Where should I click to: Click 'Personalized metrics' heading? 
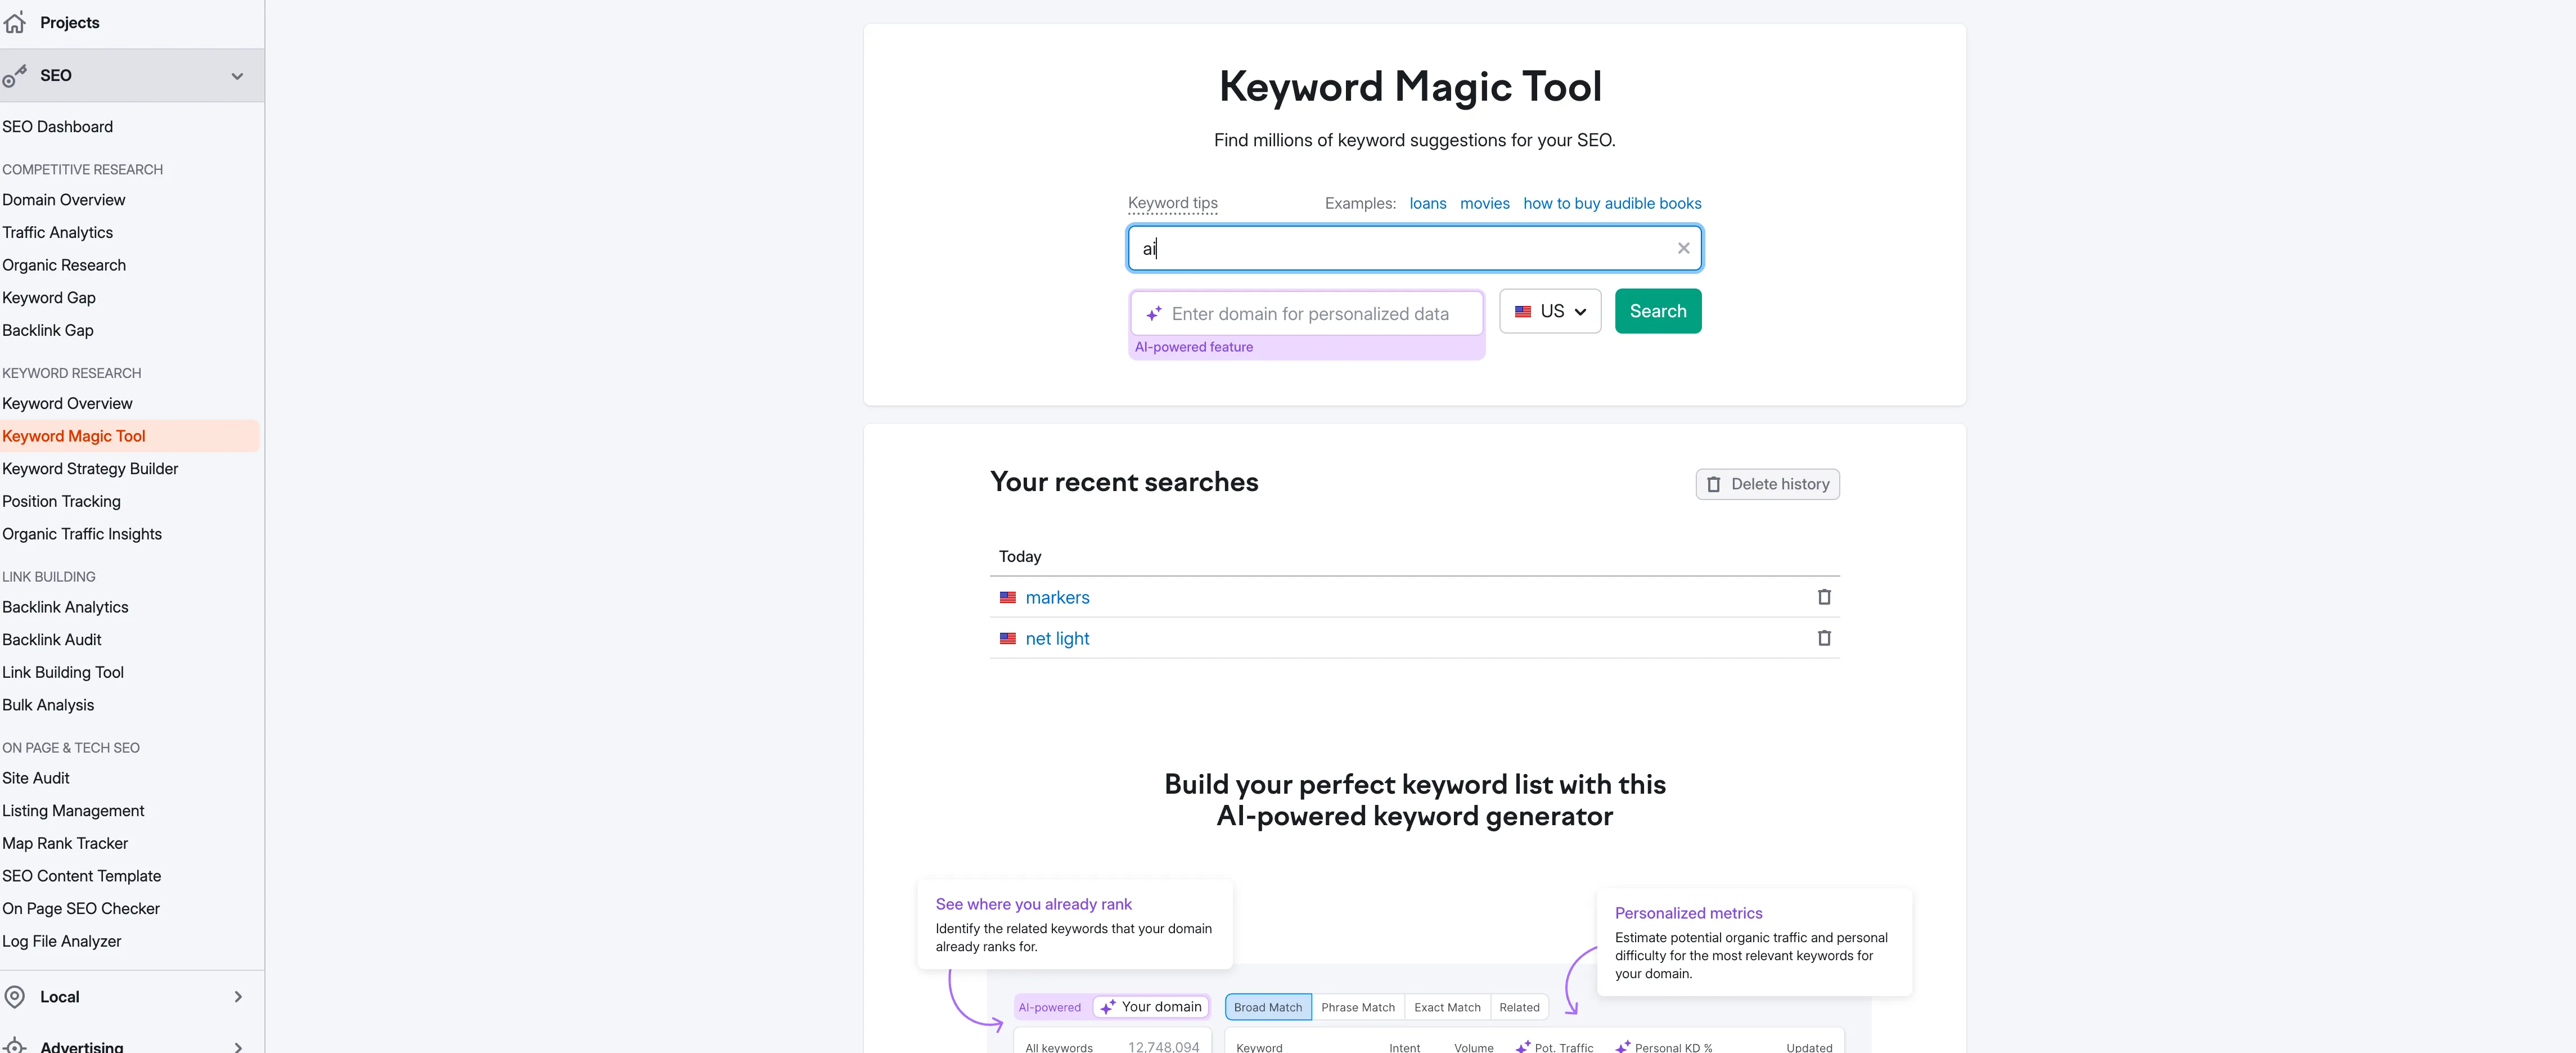click(1688, 913)
